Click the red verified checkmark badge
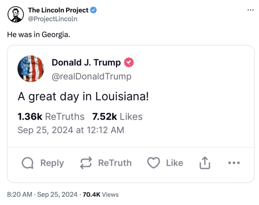Image resolution: width=259 pixels, height=205 pixels. coord(129,62)
